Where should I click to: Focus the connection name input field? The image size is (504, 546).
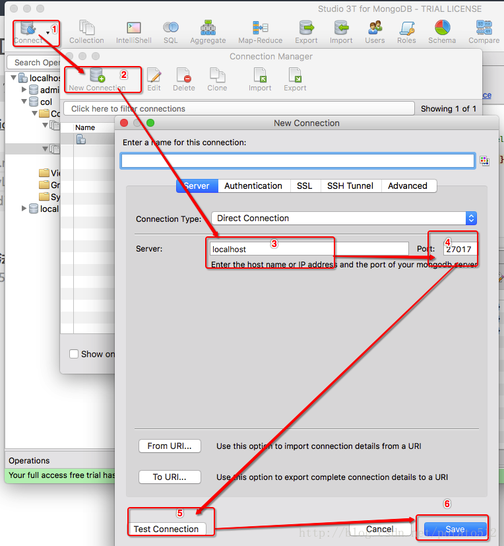(298, 160)
